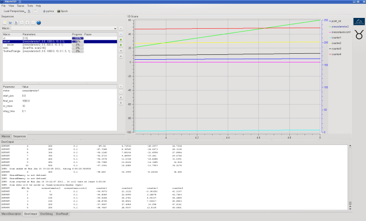Switch to the Sequences tab
The height and width of the screenshot is (221, 366).
click(x=20, y=136)
